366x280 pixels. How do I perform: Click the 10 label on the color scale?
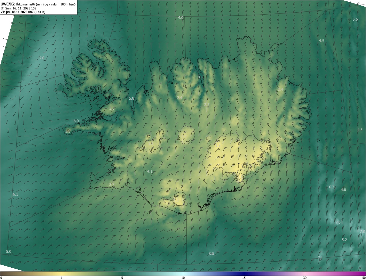tap(183, 278)
